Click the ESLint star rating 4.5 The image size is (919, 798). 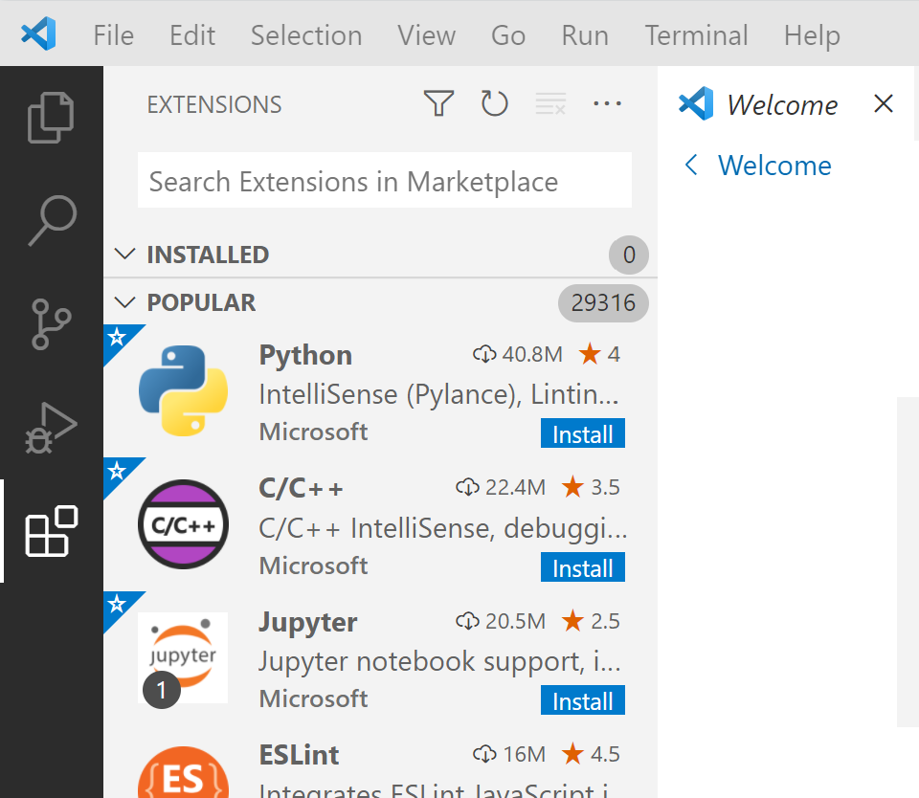point(591,754)
